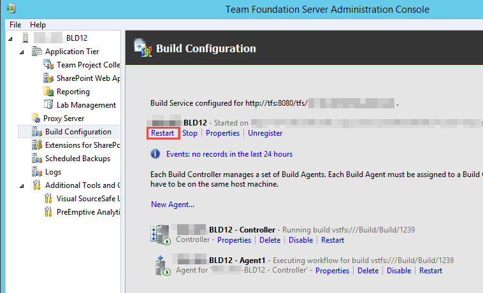Select Proxy Server in the tree
This screenshot has width=483, height=293.
click(x=64, y=118)
